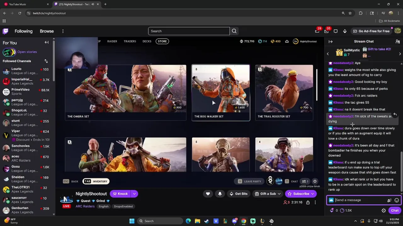Click the Twitch search field
The width and height of the screenshot is (403, 226).
pyautogui.click(x=189, y=31)
